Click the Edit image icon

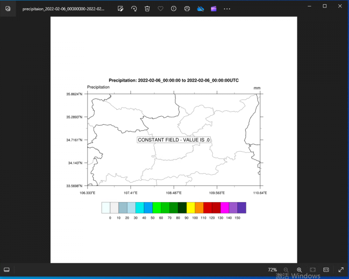click(121, 8)
